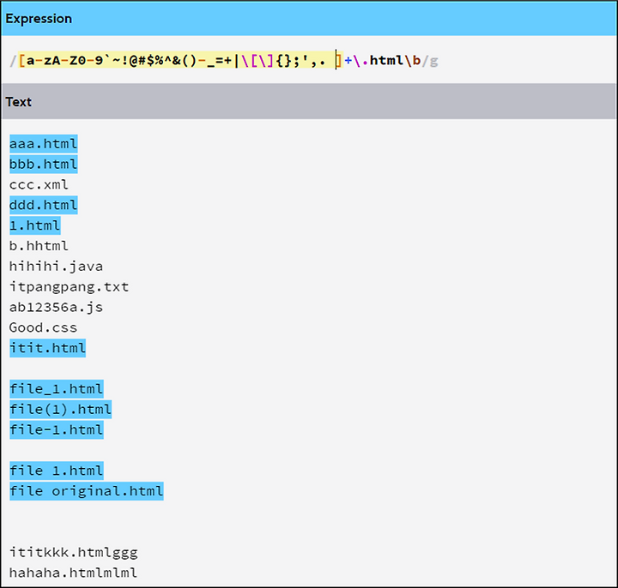
Task: Click the unmatched line 'ccc.xml'
Action: 39,184
